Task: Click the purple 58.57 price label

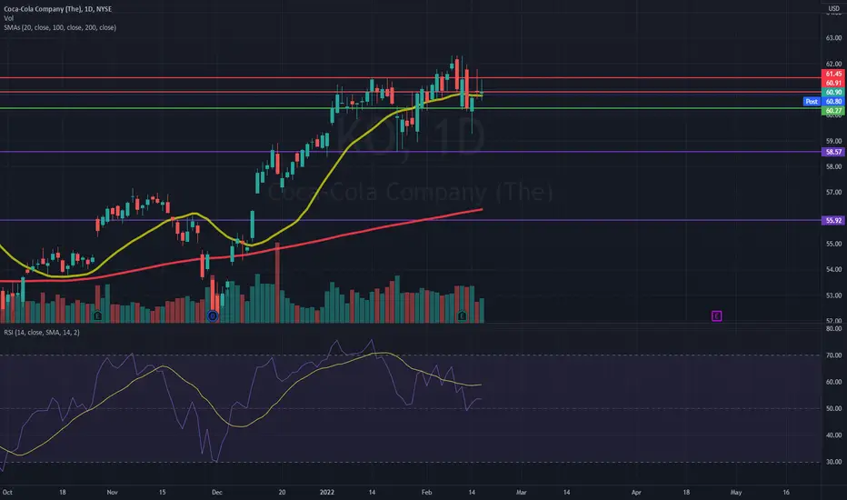Action: click(833, 152)
